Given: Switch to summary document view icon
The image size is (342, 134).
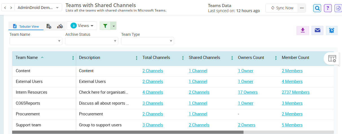Looking at the screenshot, I should point(49,26).
